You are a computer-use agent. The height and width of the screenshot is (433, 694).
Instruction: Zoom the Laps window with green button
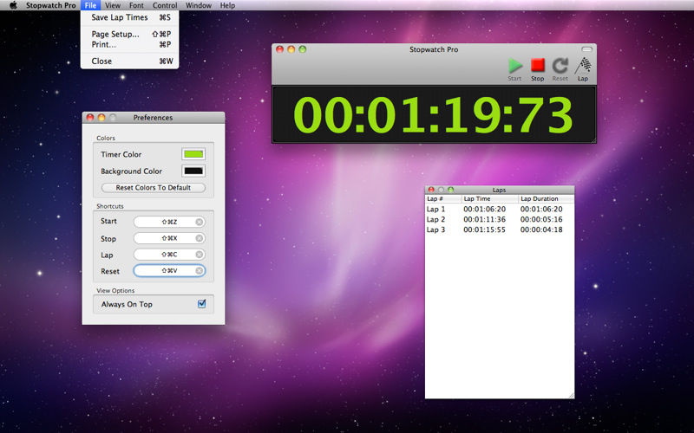coord(450,190)
